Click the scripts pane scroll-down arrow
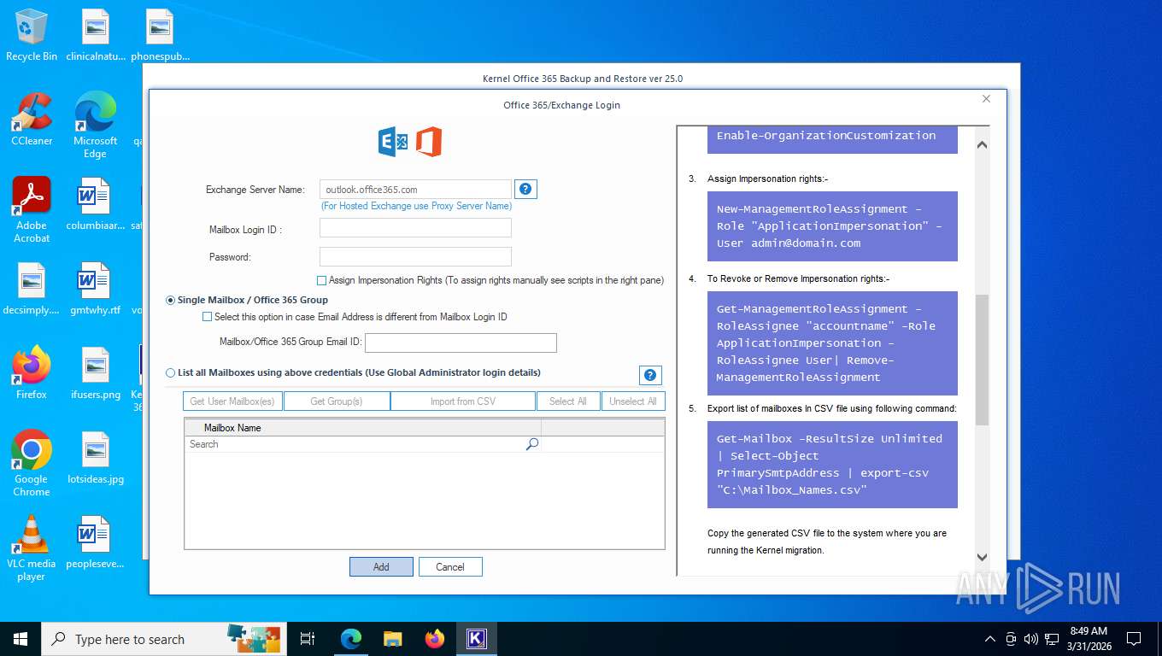The image size is (1162, 656). (982, 557)
